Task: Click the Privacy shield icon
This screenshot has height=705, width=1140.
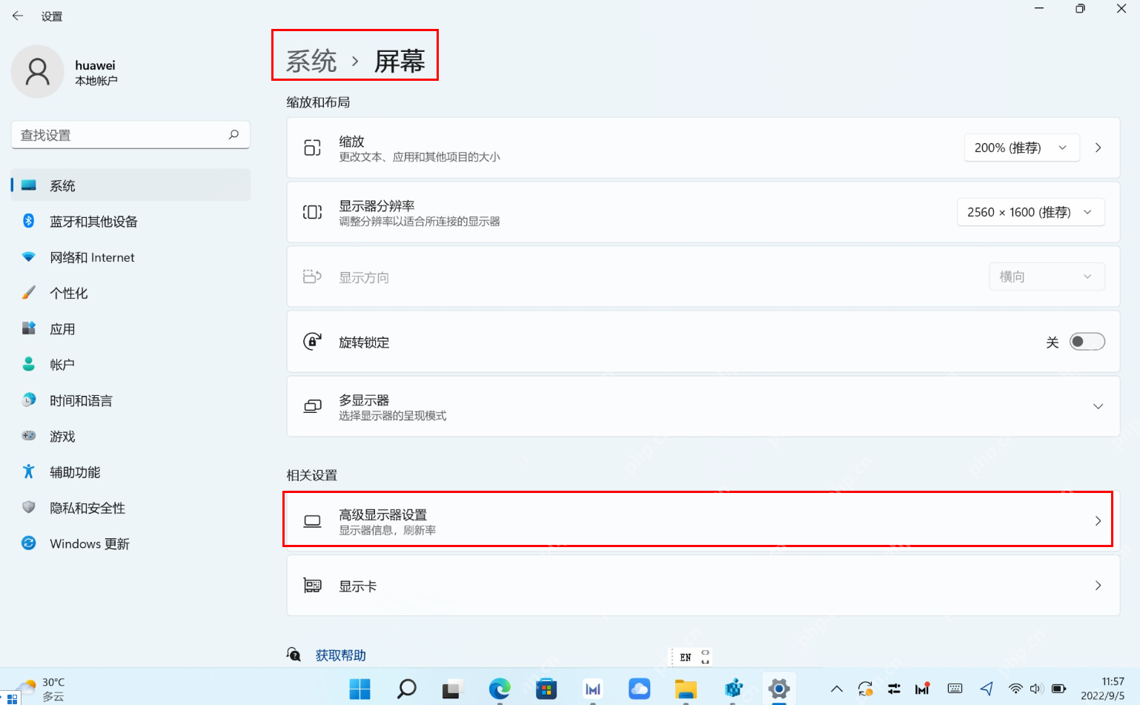Action: click(x=29, y=507)
